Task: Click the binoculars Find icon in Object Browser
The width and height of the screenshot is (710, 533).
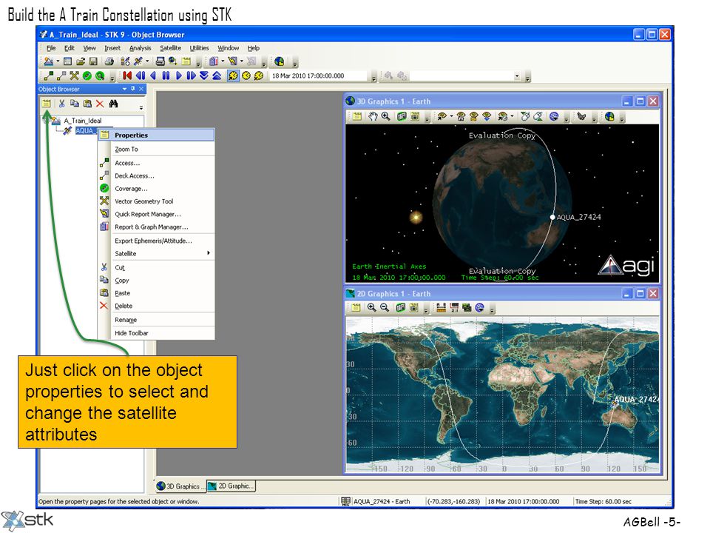Action: pos(113,104)
